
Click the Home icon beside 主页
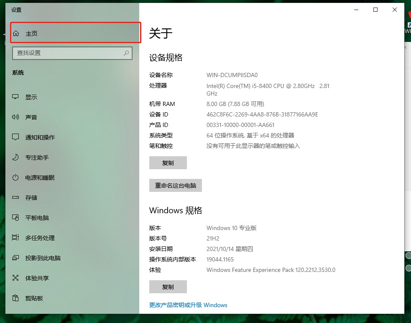(x=16, y=34)
